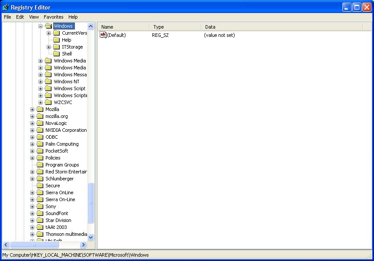This screenshot has height=261, width=374.
Task: Click the mozilla.org folder icon
Action: [40, 116]
